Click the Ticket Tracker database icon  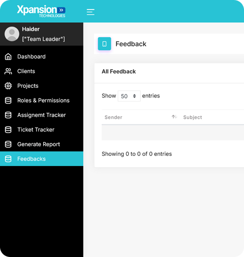[x=8, y=130]
